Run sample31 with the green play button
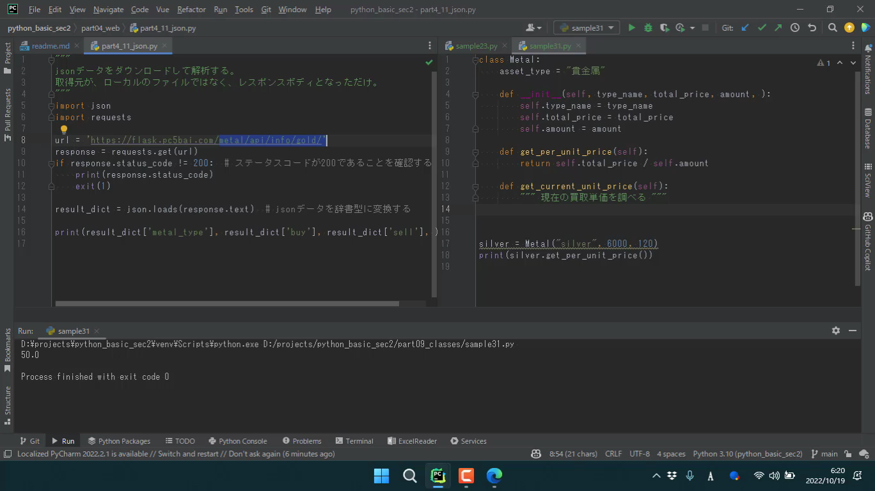 pyautogui.click(x=631, y=27)
